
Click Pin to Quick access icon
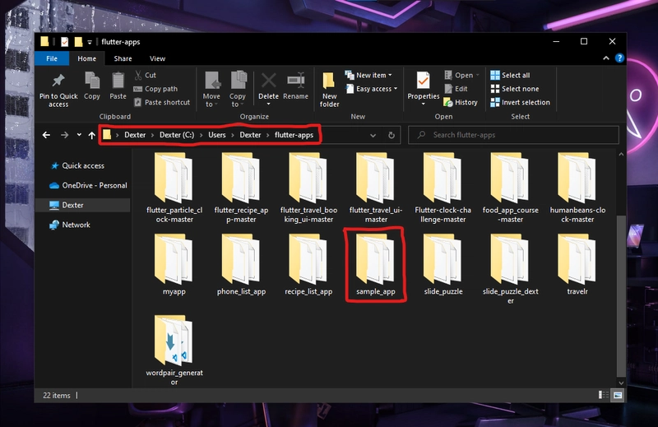coord(58,81)
